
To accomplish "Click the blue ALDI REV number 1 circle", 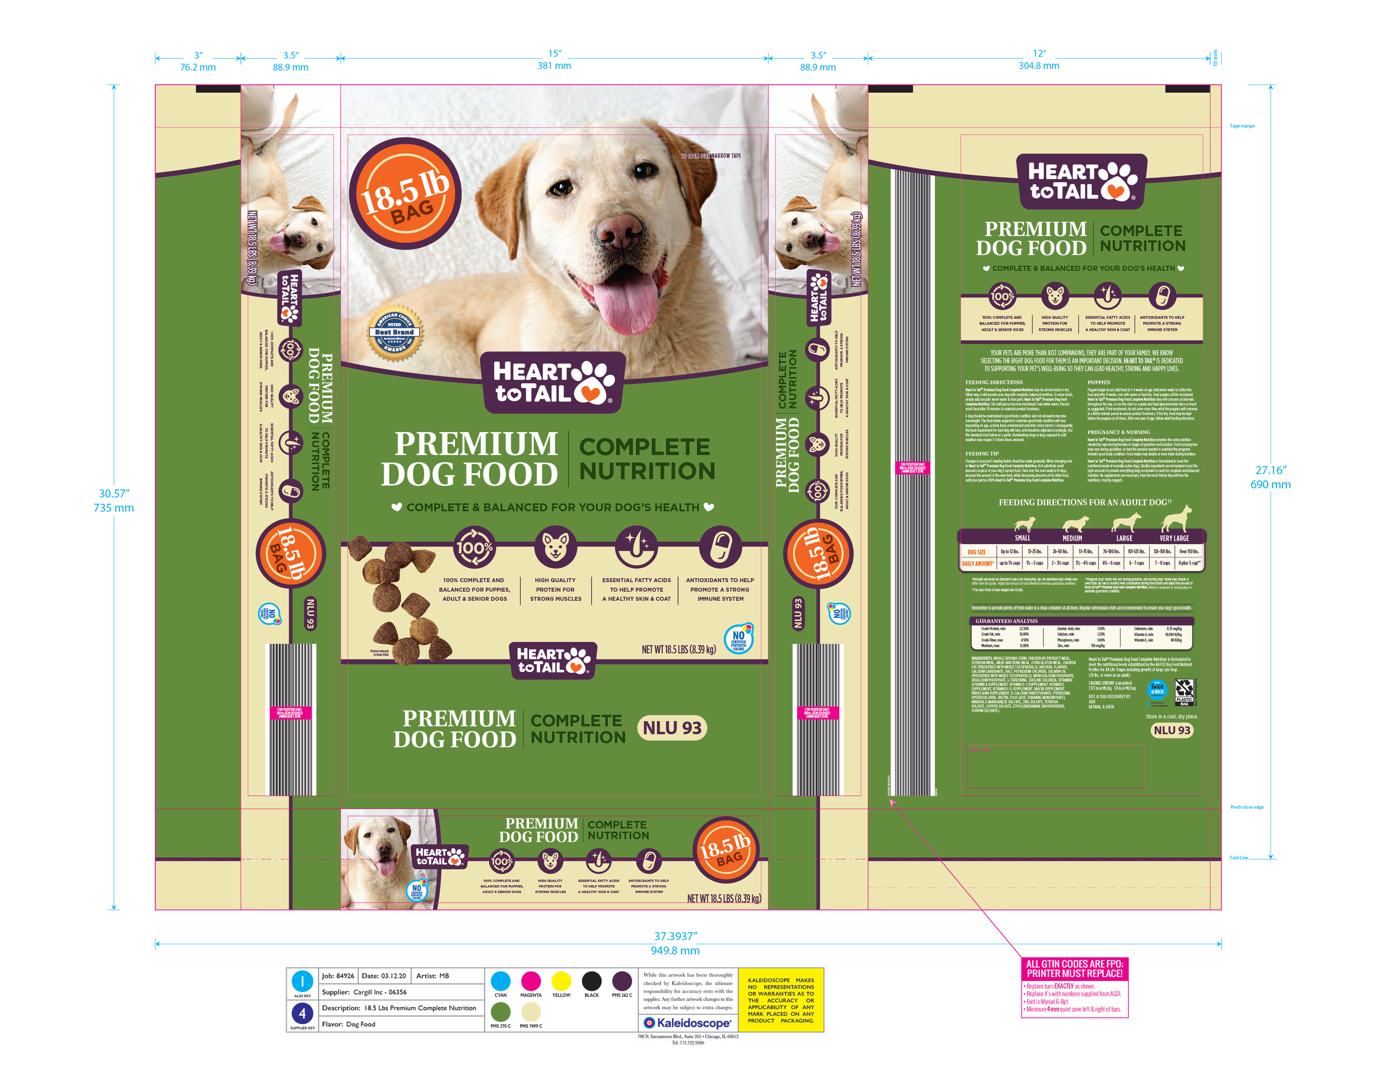I will point(302,981).
